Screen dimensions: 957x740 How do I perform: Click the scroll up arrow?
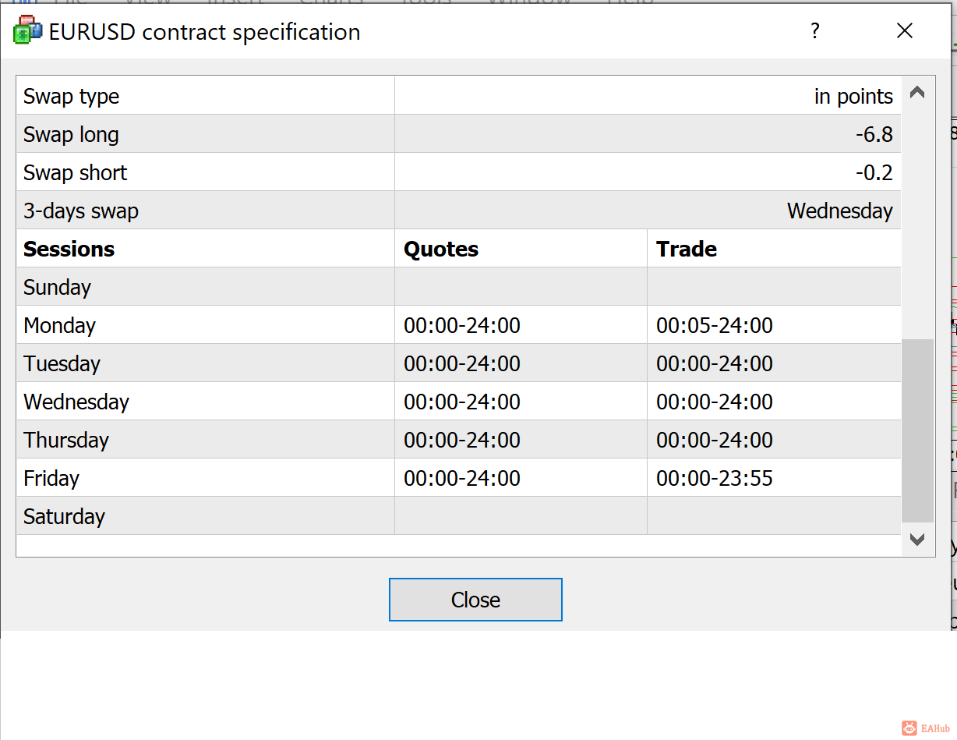point(917,93)
